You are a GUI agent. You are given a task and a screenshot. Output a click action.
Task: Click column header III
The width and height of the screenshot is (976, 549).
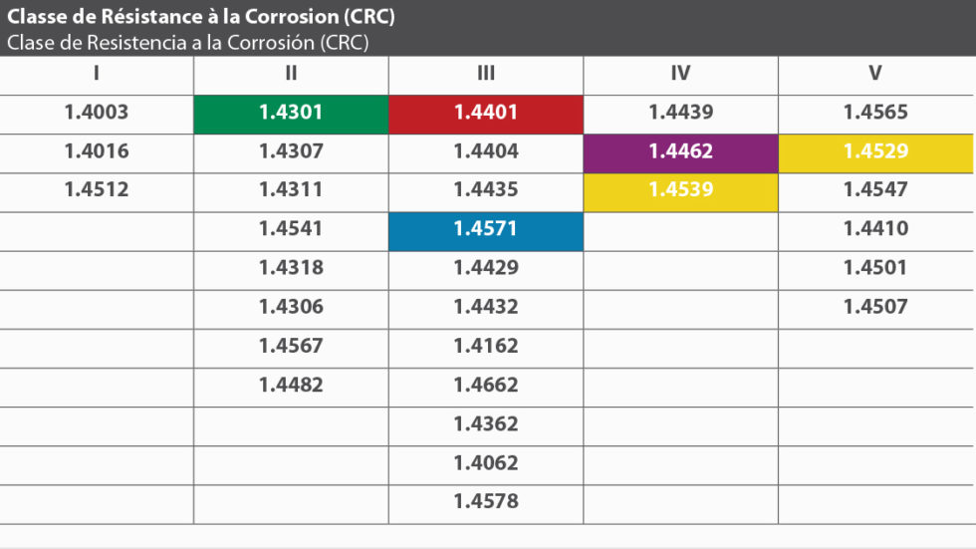486,74
